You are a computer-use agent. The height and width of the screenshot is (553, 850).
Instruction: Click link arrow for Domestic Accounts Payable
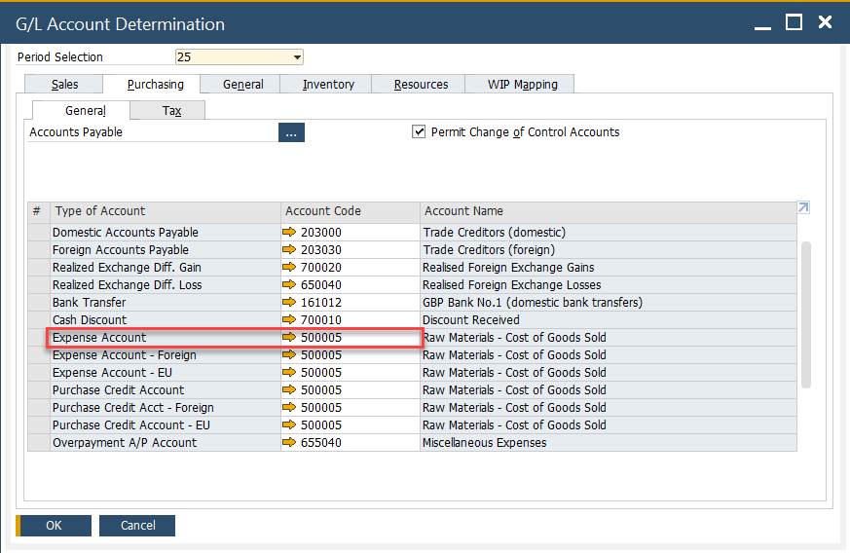(289, 233)
